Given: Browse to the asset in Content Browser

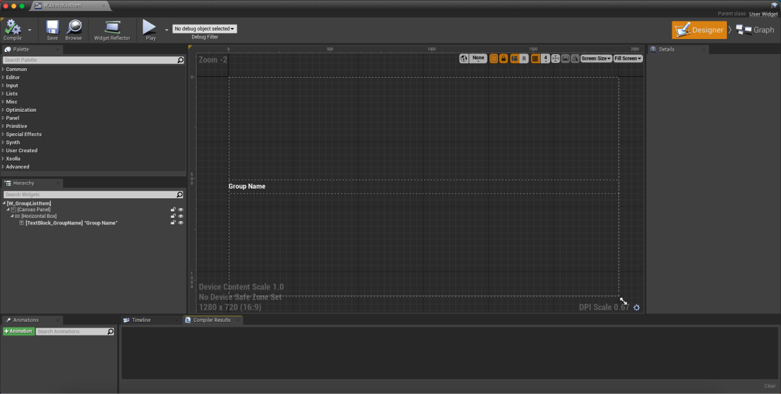Looking at the screenshot, I should (74, 29).
